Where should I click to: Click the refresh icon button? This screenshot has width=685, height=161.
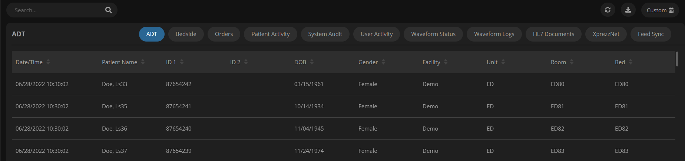pyautogui.click(x=608, y=10)
